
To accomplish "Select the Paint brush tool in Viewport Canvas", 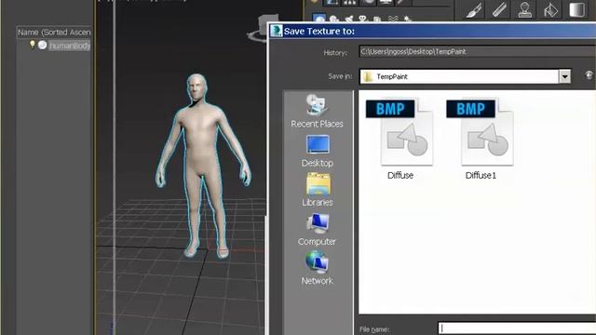I will click(x=474, y=9).
